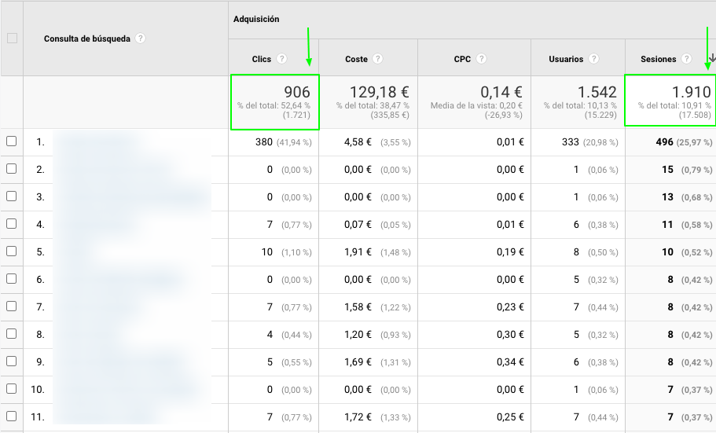Screen dimensions: 716x433
Task: Check the box for row 8
Action: (x=12, y=333)
